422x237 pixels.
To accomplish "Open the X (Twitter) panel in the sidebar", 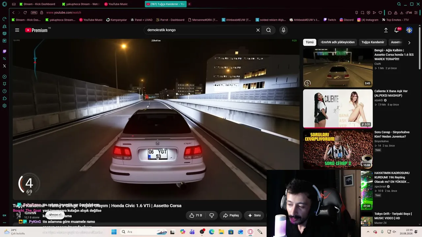I will (4, 66).
